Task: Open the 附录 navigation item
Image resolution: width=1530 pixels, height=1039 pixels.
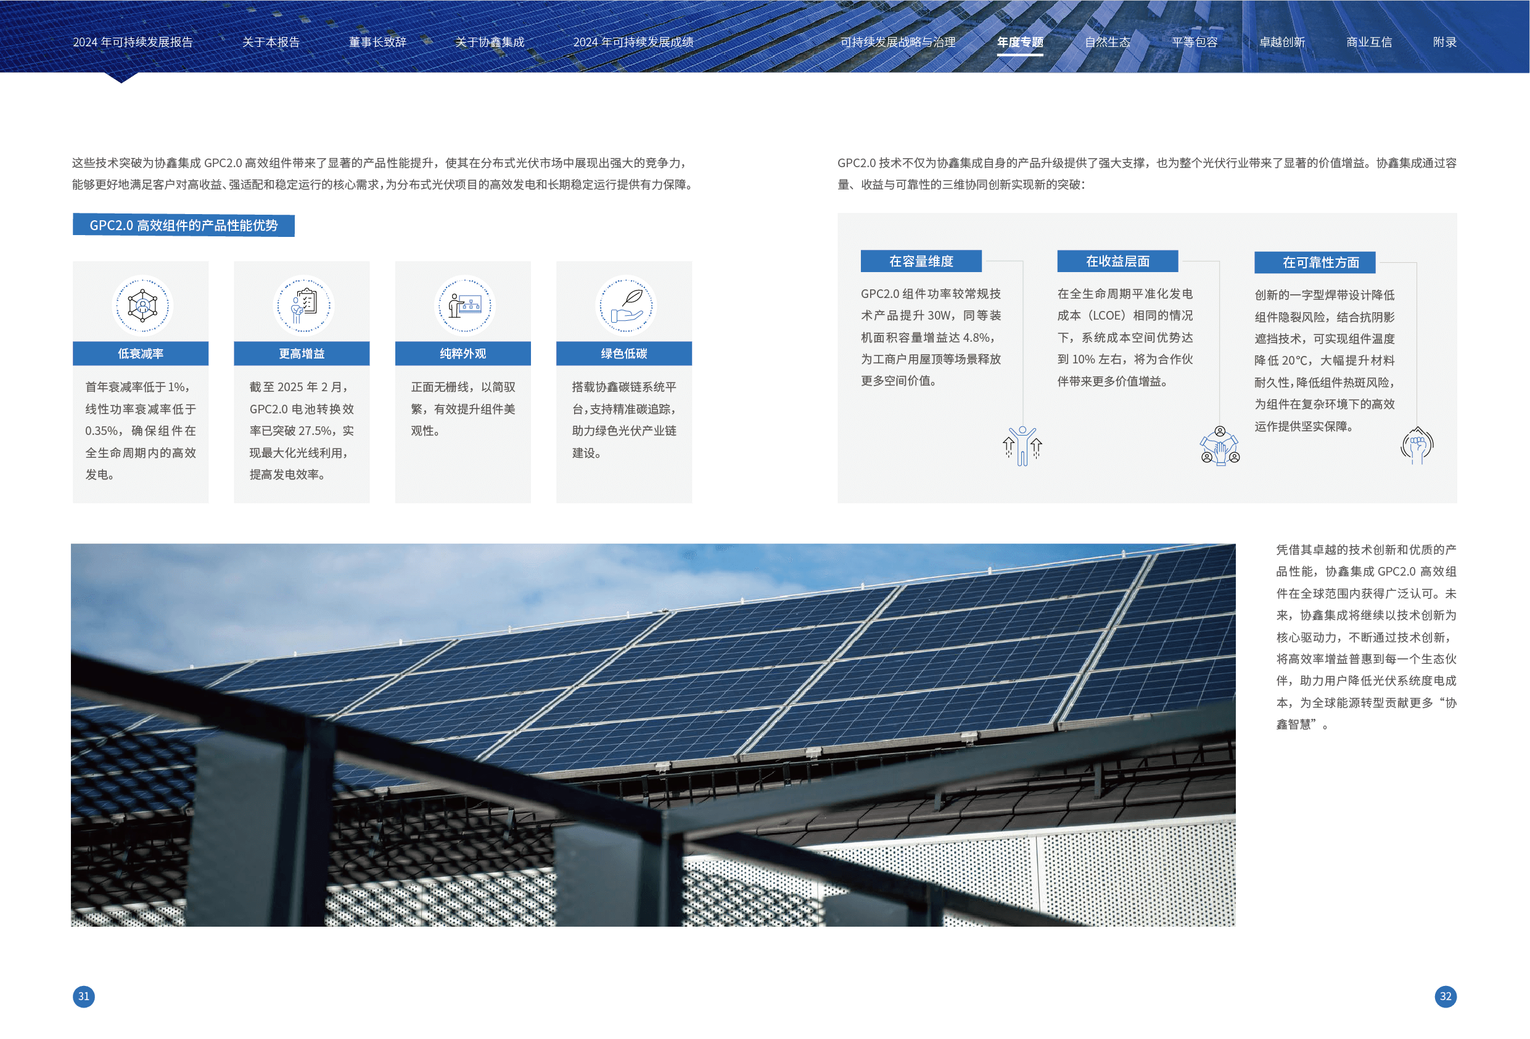Action: [1444, 42]
